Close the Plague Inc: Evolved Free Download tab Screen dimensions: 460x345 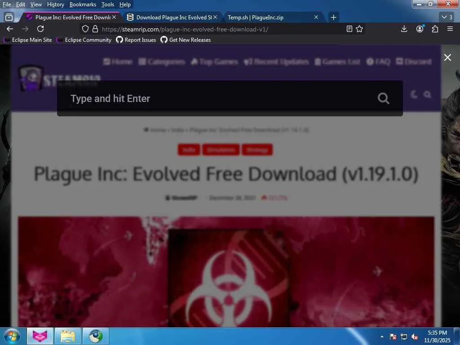pyautogui.click(x=114, y=18)
